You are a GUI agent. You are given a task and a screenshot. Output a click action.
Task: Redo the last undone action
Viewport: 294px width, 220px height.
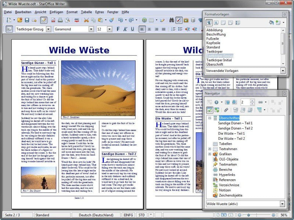(x=131, y=20)
